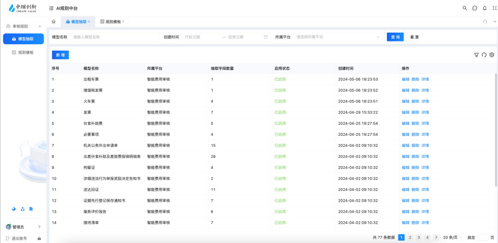The width and height of the screenshot is (498, 243).
Task: Open the 所属平台 dropdown
Action: (338, 37)
